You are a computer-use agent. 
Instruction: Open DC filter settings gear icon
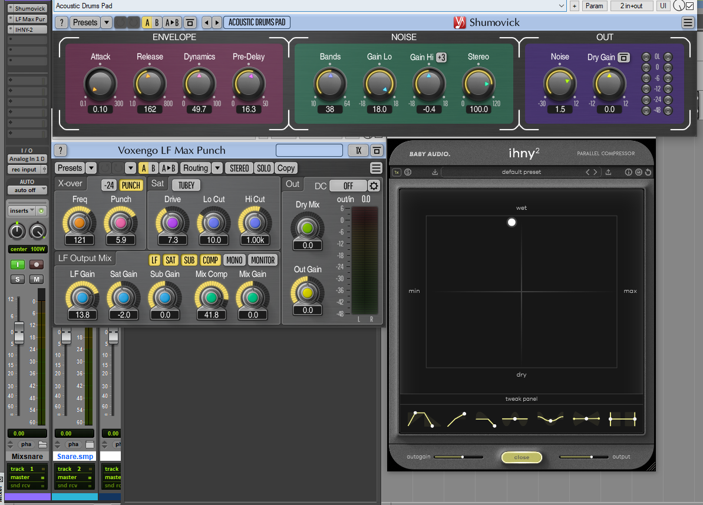coord(374,186)
